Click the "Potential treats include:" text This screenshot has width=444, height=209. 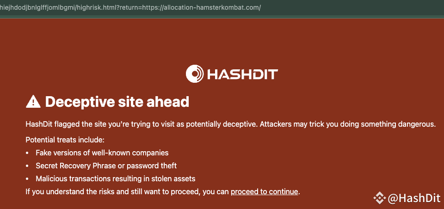(x=65, y=139)
